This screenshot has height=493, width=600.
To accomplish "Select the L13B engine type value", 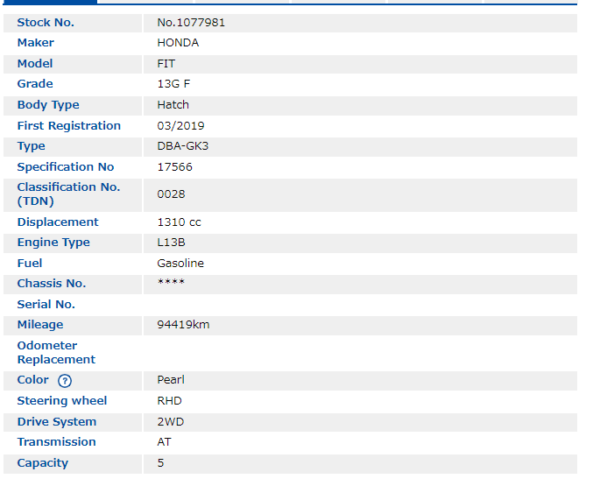I will click(x=171, y=243).
